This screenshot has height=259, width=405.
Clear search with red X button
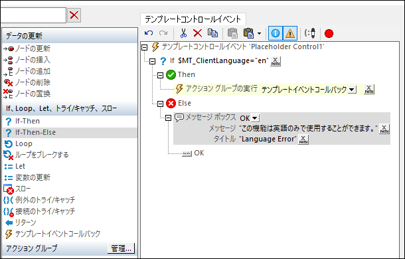74,15
